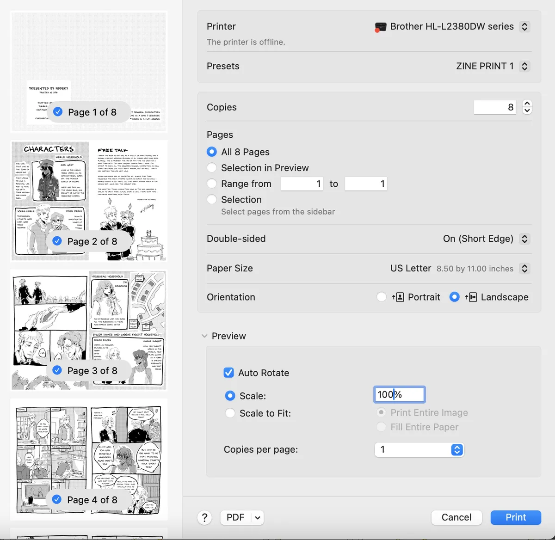This screenshot has width=555, height=540.
Task: Click the landscape orientation icon
Action: pos(471,297)
